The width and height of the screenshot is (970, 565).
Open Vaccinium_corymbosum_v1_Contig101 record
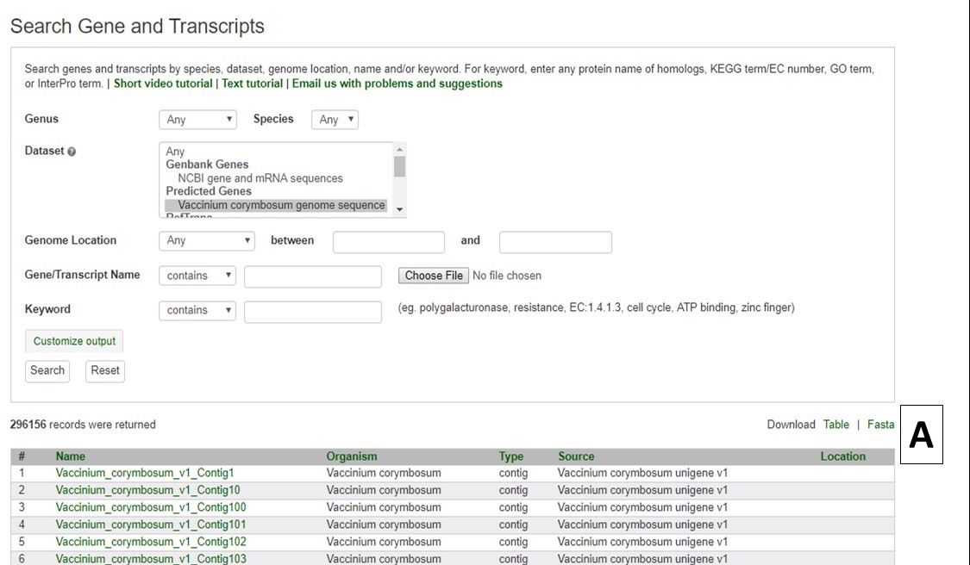point(151,525)
